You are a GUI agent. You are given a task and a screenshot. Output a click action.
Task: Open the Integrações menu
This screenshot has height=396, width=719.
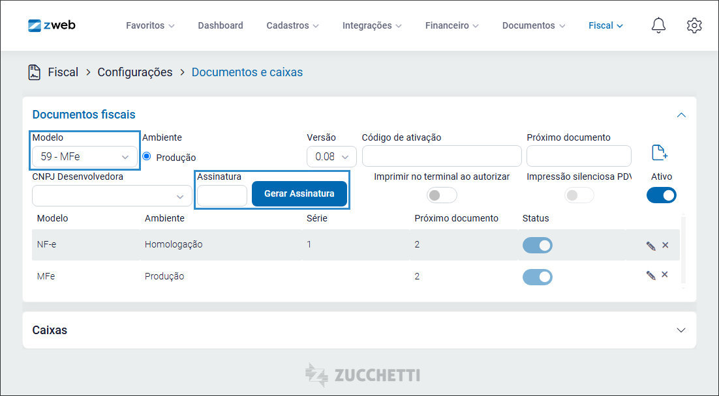pos(372,25)
